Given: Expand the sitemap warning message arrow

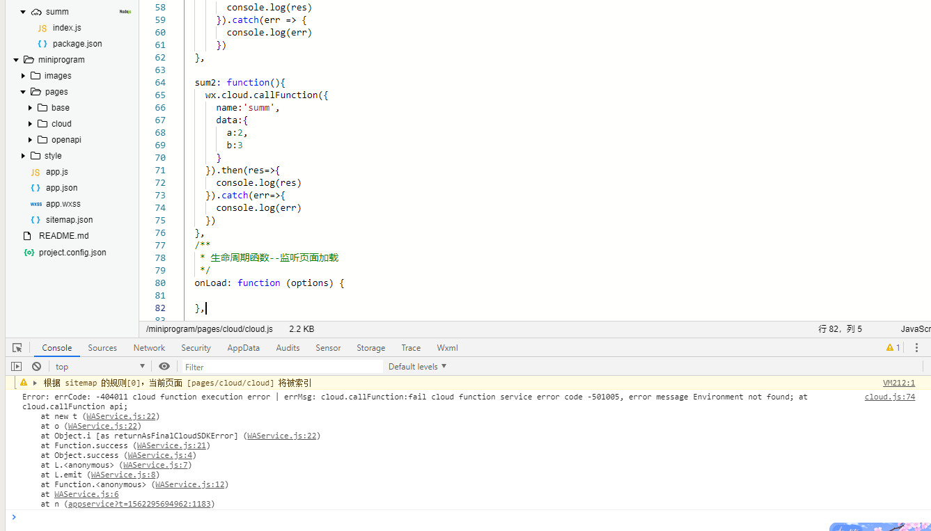Looking at the screenshot, I should (x=35, y=383).
